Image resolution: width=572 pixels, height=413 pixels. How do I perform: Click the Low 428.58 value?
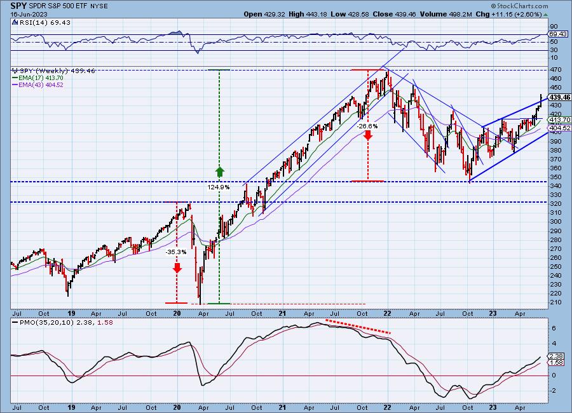350,14
